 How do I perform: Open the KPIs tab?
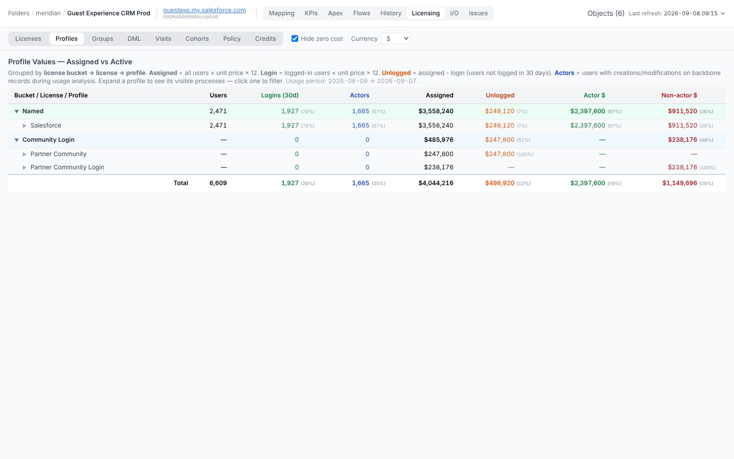tap(311, 13)
